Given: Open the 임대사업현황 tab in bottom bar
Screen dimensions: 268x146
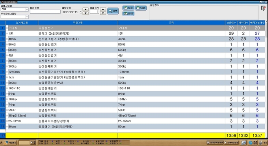Looking at the screenshot, I should pyautogui.click(x=231, y=142).
